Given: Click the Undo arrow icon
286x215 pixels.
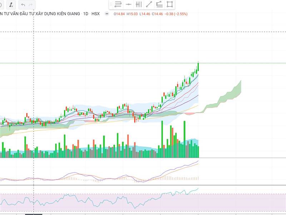Looking at the screenshot, I should [x=22, y=4].
